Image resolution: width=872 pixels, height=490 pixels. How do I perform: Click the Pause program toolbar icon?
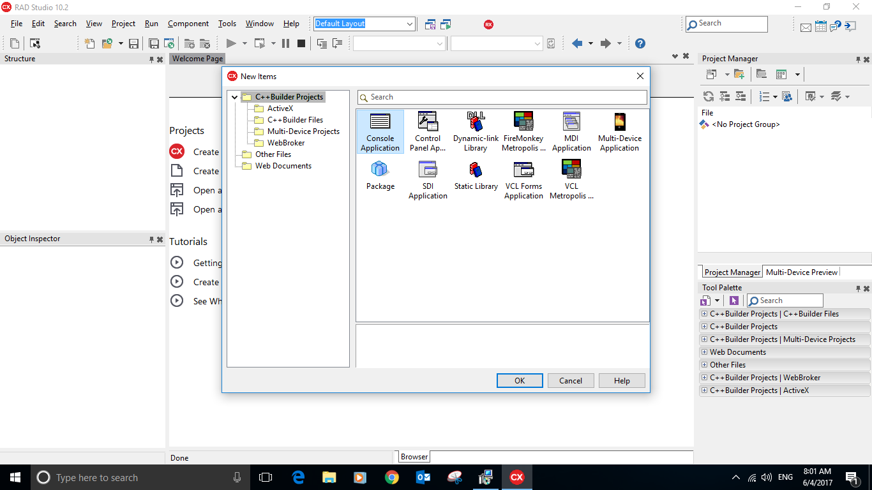pyautogui.click(x=285, y=43)
